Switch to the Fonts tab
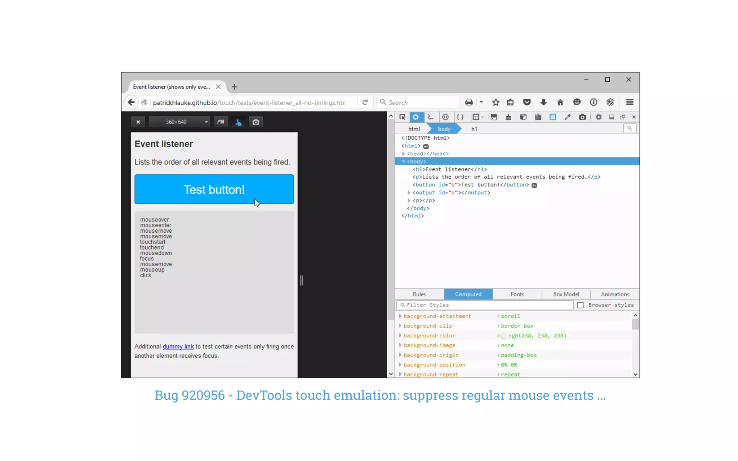 (517, 294)
